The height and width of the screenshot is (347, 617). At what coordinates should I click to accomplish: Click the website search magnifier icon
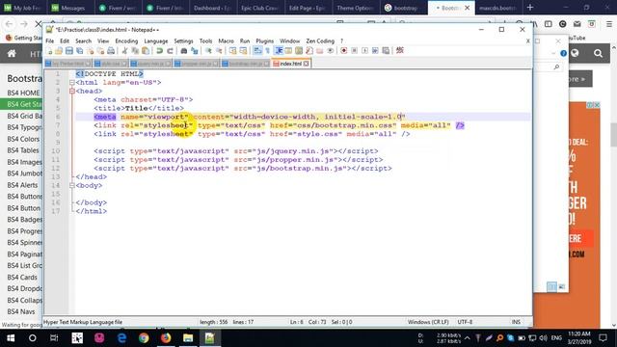(x=598, y=53)
